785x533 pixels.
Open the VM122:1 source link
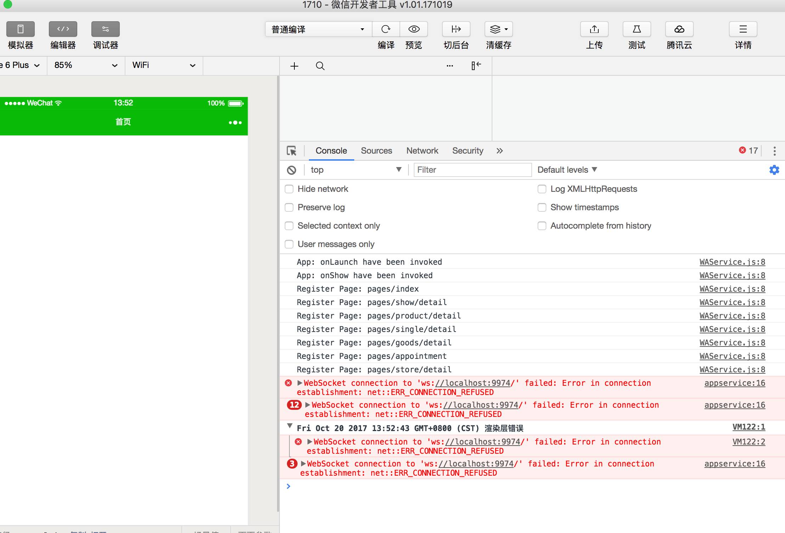coord(749,427)
